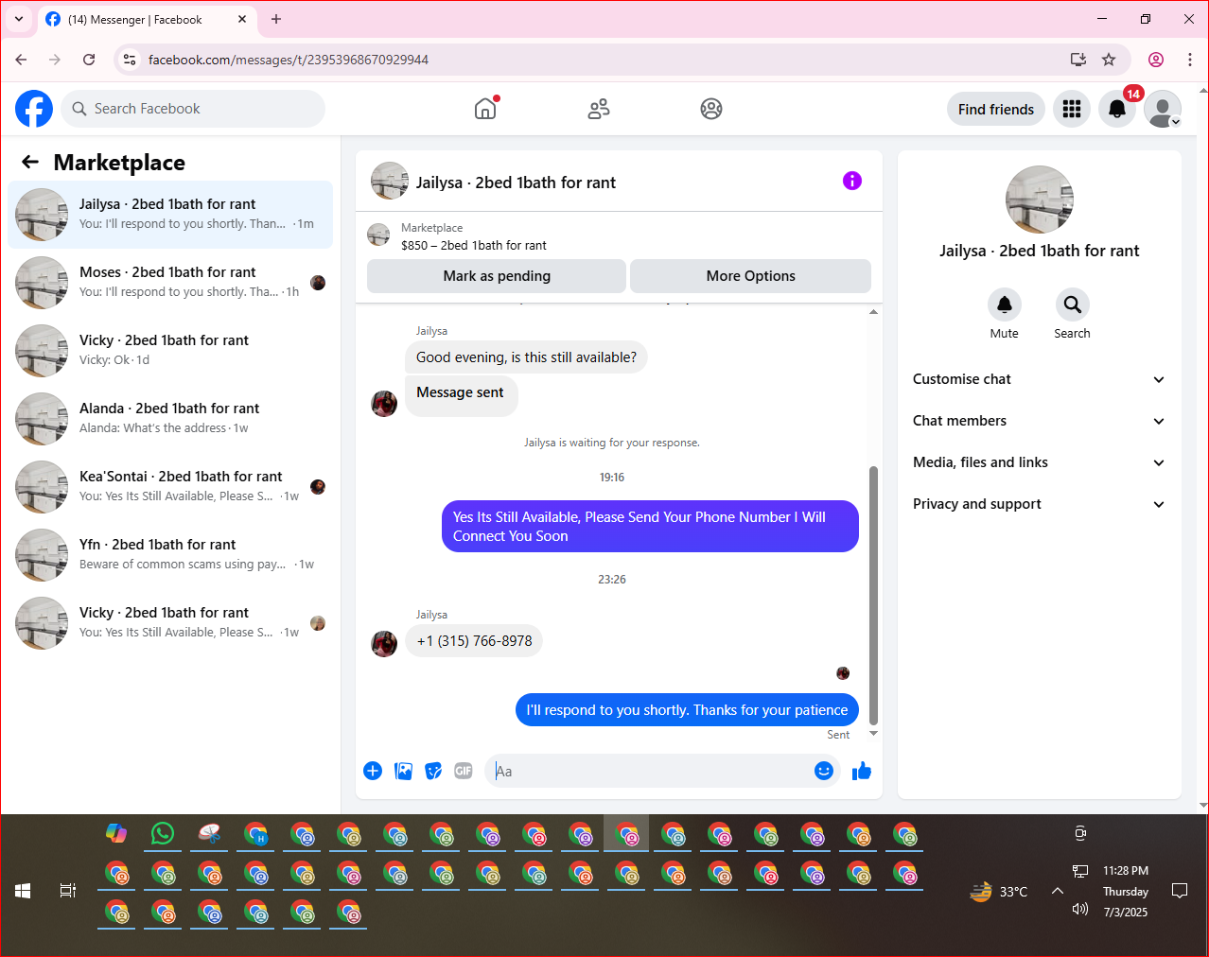
Task: Go back using the Marketplace back arrow
Action: point(30,162)
